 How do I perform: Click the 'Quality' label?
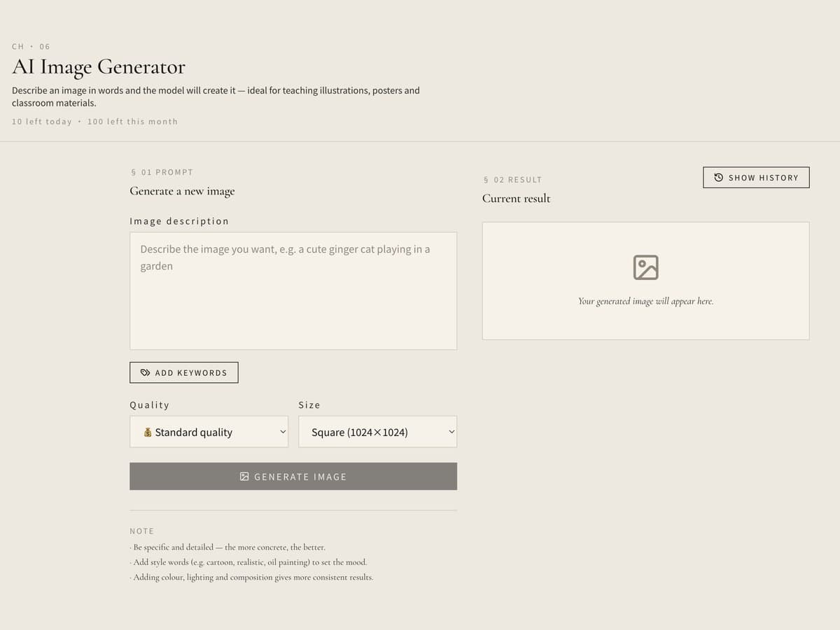(x=150, y=405)
